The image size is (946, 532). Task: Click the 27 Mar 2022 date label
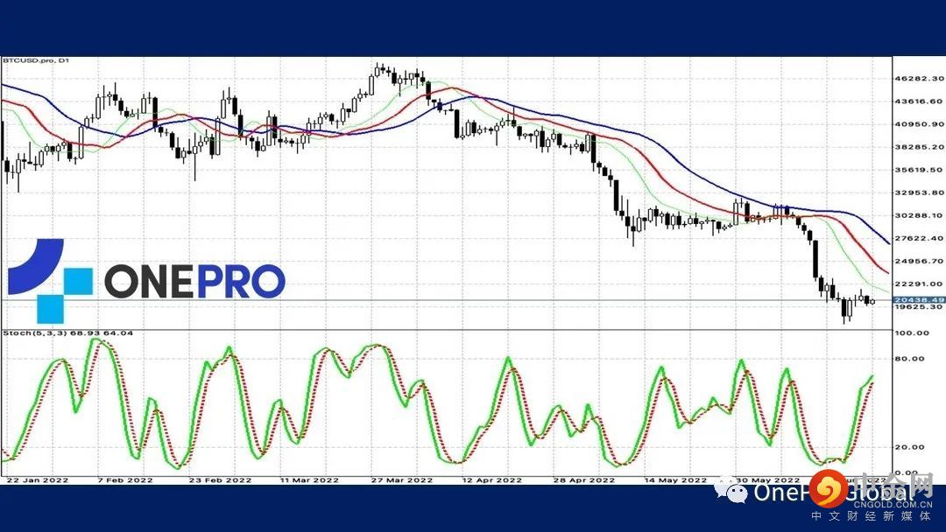[x=402, y=480]
